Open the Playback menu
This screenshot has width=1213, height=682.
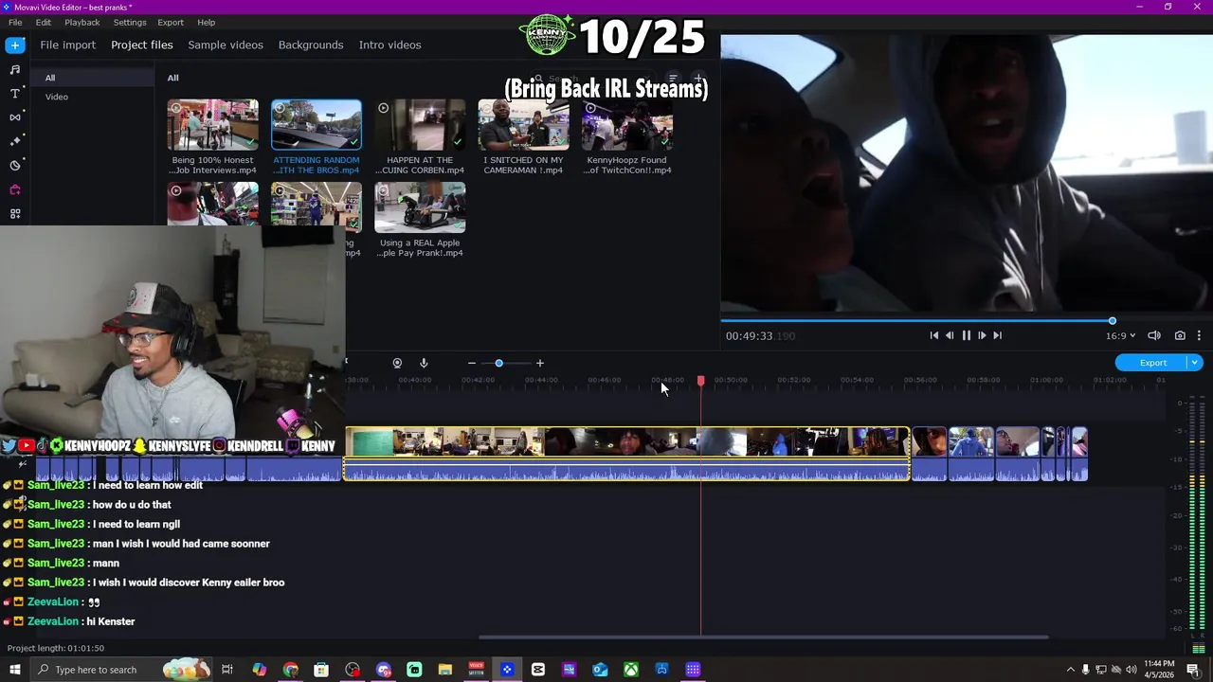coord(82,22)
